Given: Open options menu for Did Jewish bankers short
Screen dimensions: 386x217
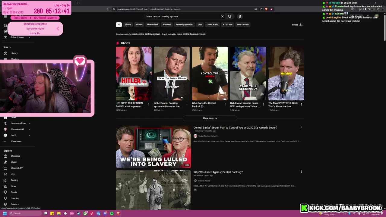Looking at the screenshot, I should pyautogui.click(x=263, y=104).
